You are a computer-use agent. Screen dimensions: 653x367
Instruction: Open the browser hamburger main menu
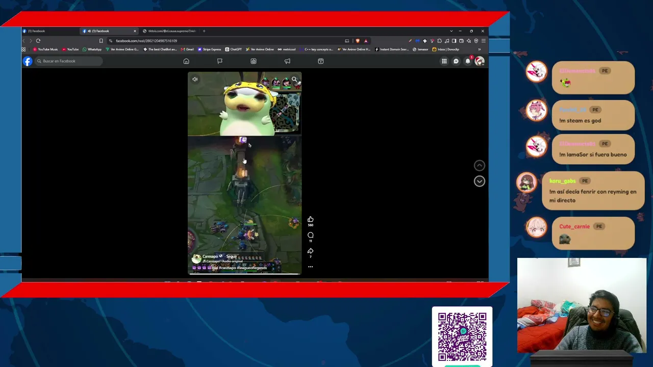(x=484, y=41)
